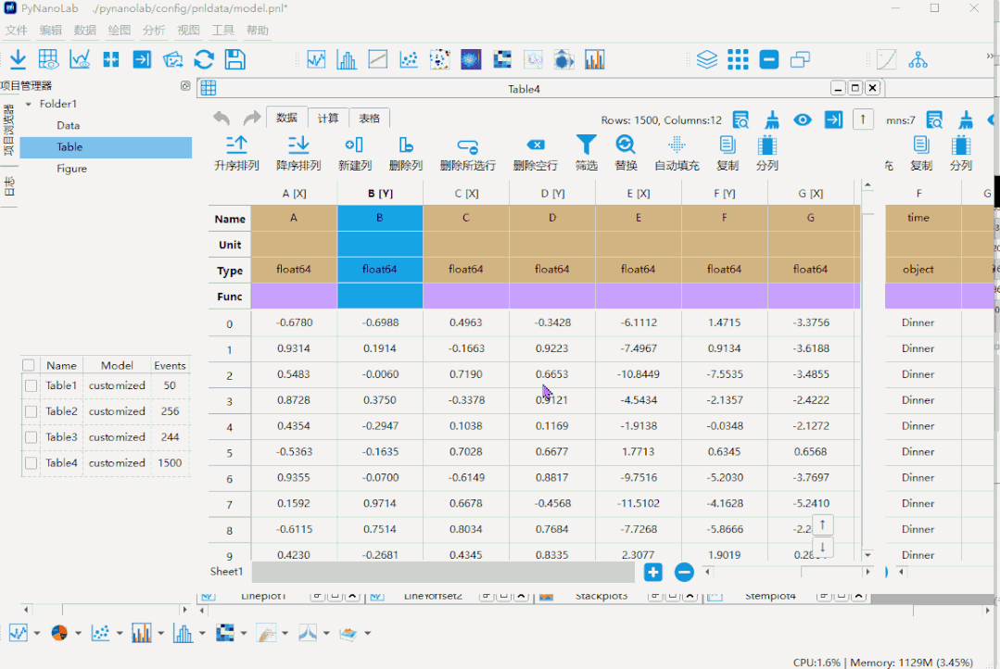Remove column with 删除列
This screenshot has width=1000, height=669.
(x=406, y=154)
